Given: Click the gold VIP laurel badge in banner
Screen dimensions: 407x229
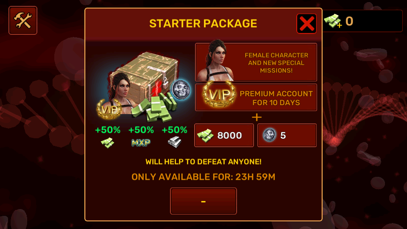Looking at the screenshot, I should pos(219,95).
